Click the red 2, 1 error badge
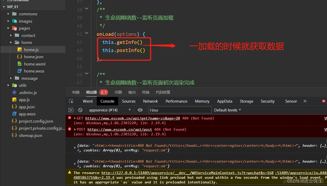Screen dimensions: 327x186 click(x=104, y=92)
